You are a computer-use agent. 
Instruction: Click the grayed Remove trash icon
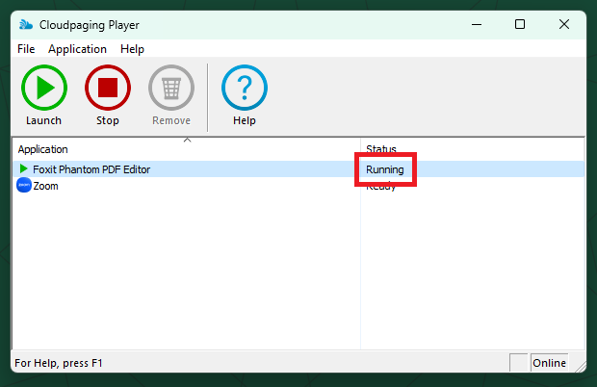point(171,88)
